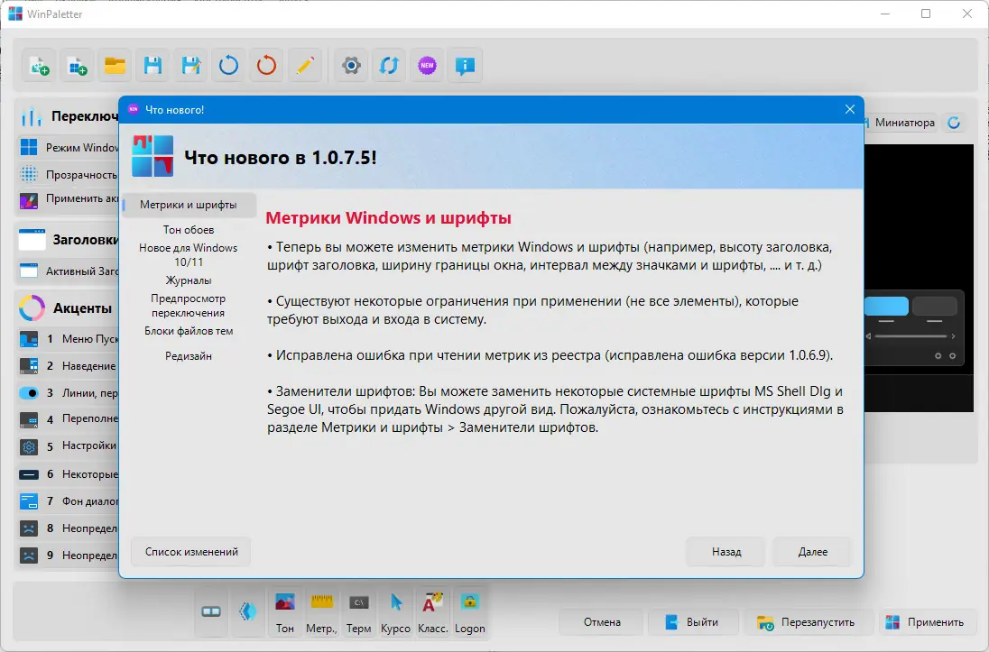Select the 'Тон обоев' tab

click(x=189, y=230)
